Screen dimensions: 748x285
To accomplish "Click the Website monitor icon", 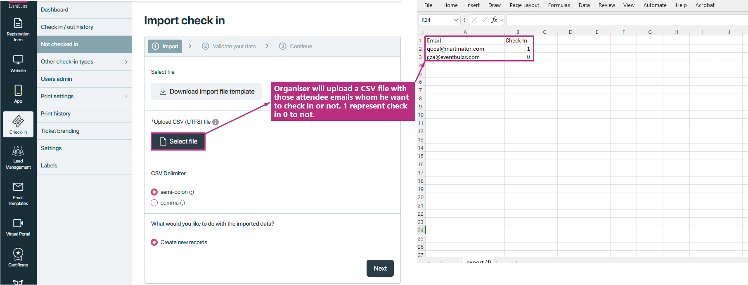I will pos(18,60).
